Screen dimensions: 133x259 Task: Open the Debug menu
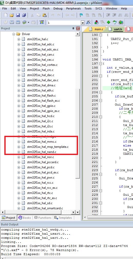pyautogui.click(x=58, y=8)
